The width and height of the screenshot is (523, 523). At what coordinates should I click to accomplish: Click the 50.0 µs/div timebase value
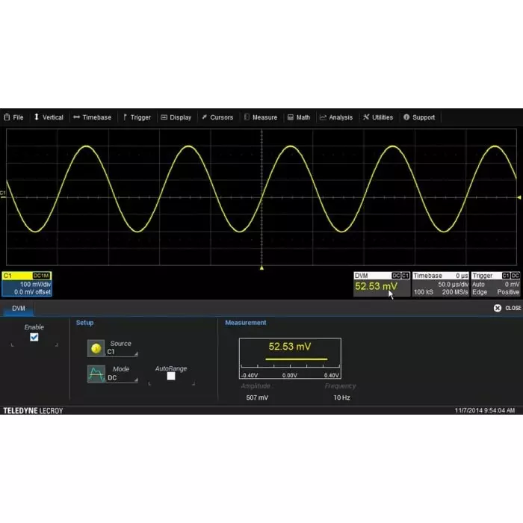(453, 285)
